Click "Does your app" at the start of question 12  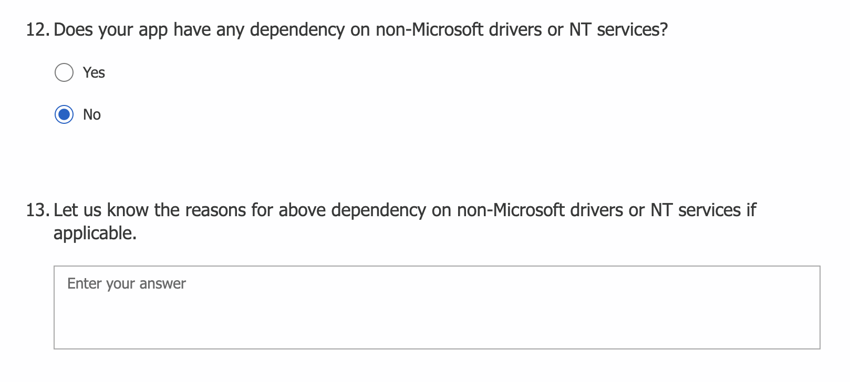point(111,30)
